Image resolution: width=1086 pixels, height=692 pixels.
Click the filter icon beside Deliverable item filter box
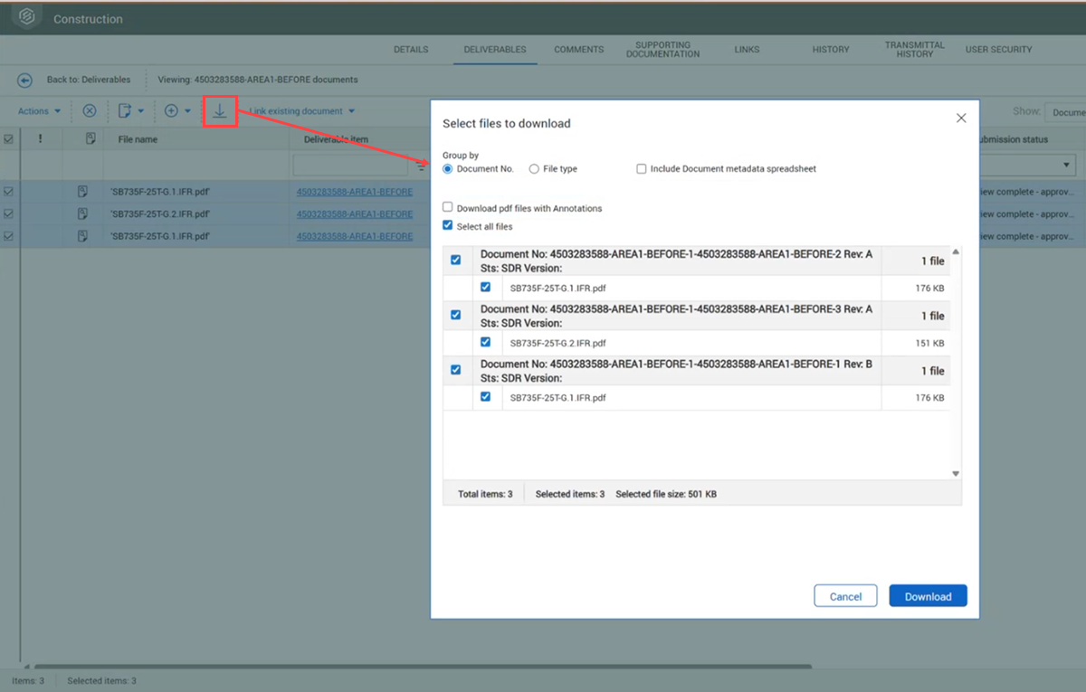pyautogui.click(x=421, y=166)
